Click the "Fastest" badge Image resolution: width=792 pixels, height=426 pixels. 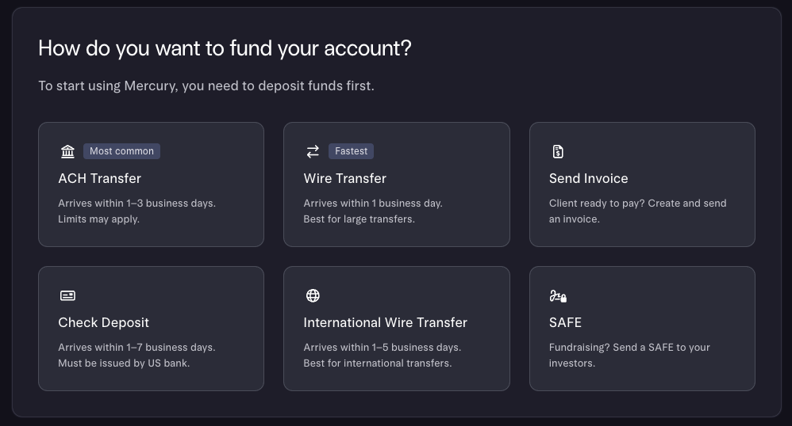point(351,151)
